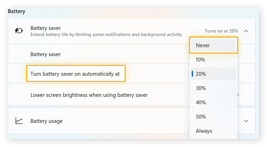Screen dimensions: 267x147
Task: Select Never in the dropdown list
Action: 203,45
